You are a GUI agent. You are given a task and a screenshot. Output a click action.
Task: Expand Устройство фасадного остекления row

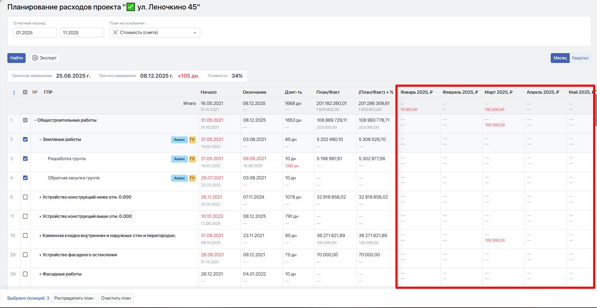40,255
